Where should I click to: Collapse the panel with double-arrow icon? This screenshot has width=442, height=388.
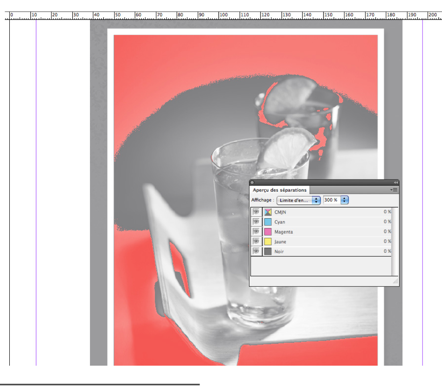pos(396,182)
